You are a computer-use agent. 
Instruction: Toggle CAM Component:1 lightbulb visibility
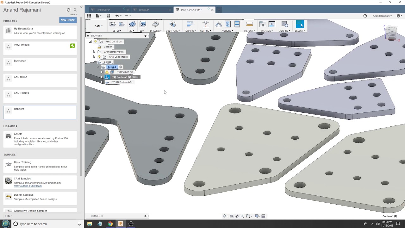(99, 57)
